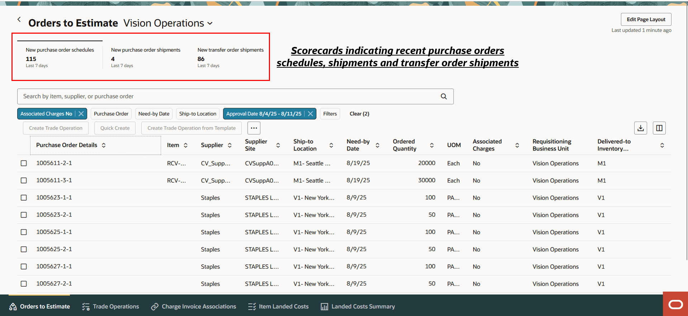Viewport: 688px width, 316px height.
Task: Select the checkbox for order 1005611-3-1
Action: [24, 180]
